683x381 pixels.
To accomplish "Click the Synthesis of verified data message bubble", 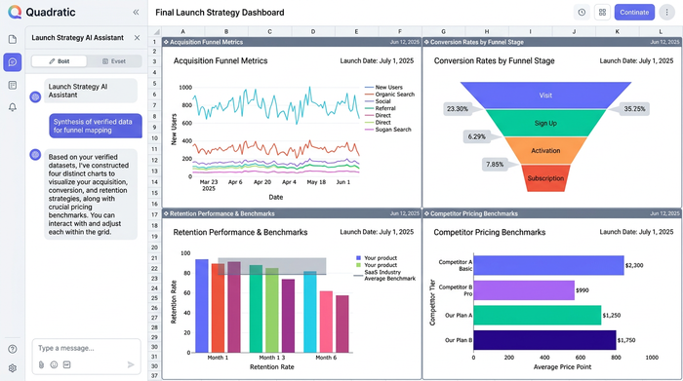I will click(96, 126).
